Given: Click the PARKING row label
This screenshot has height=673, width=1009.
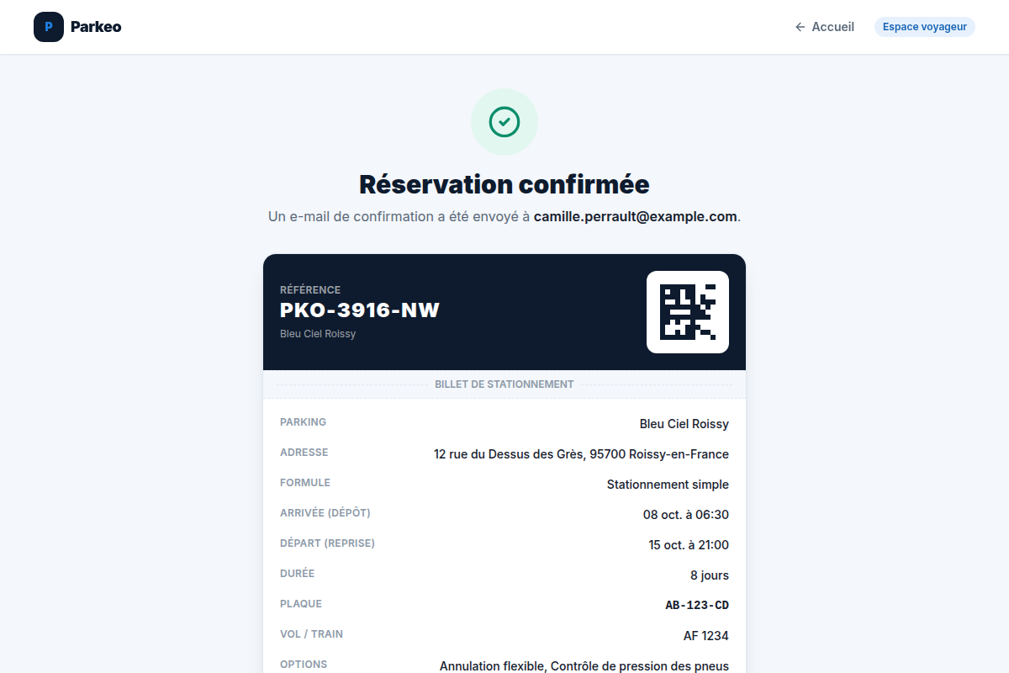Looking at the screenshot, I should [x=304, y=422].
